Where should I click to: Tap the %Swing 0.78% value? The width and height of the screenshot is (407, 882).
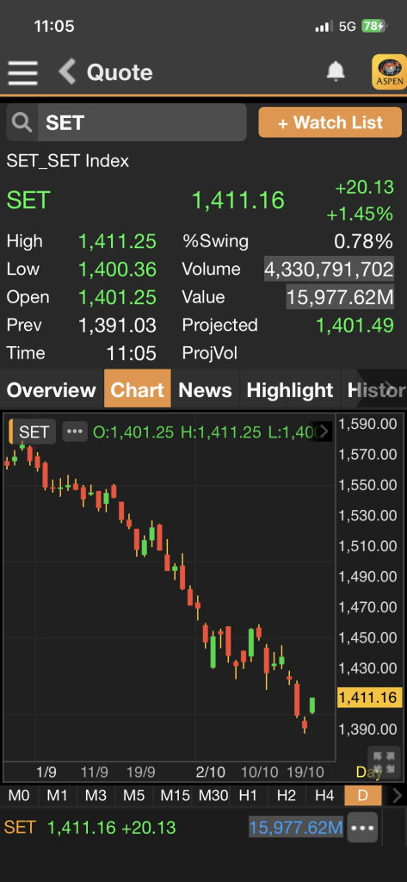pyautogui.click(x=363, y=241)
